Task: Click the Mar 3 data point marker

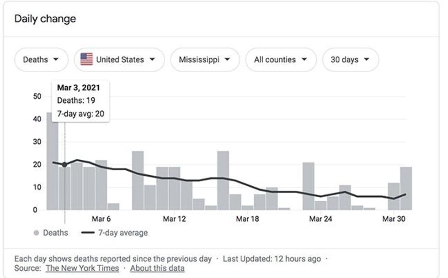Action: pos(64,165)
